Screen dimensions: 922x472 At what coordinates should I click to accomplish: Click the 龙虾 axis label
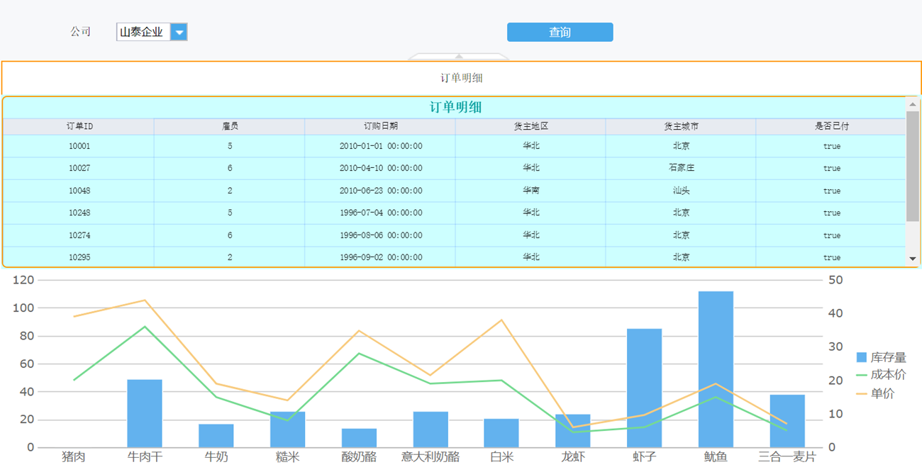(x=573, y=457)
